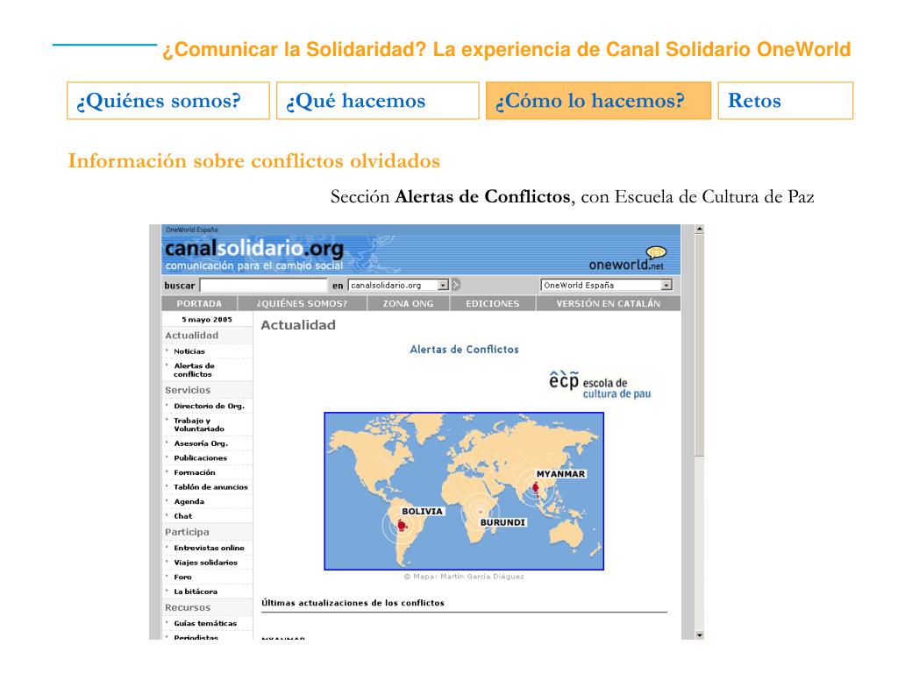Open the Formación sidebar link
898x673 pixels.
click(x=195, y=472)
